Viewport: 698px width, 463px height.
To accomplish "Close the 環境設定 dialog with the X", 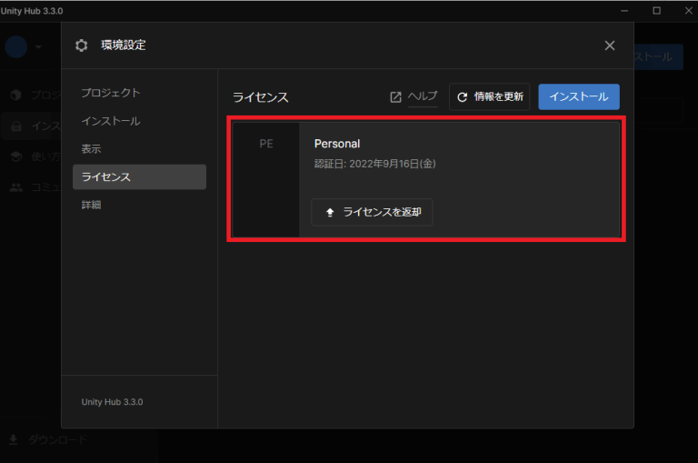I will pyautogui.click(x=609, y=45).
